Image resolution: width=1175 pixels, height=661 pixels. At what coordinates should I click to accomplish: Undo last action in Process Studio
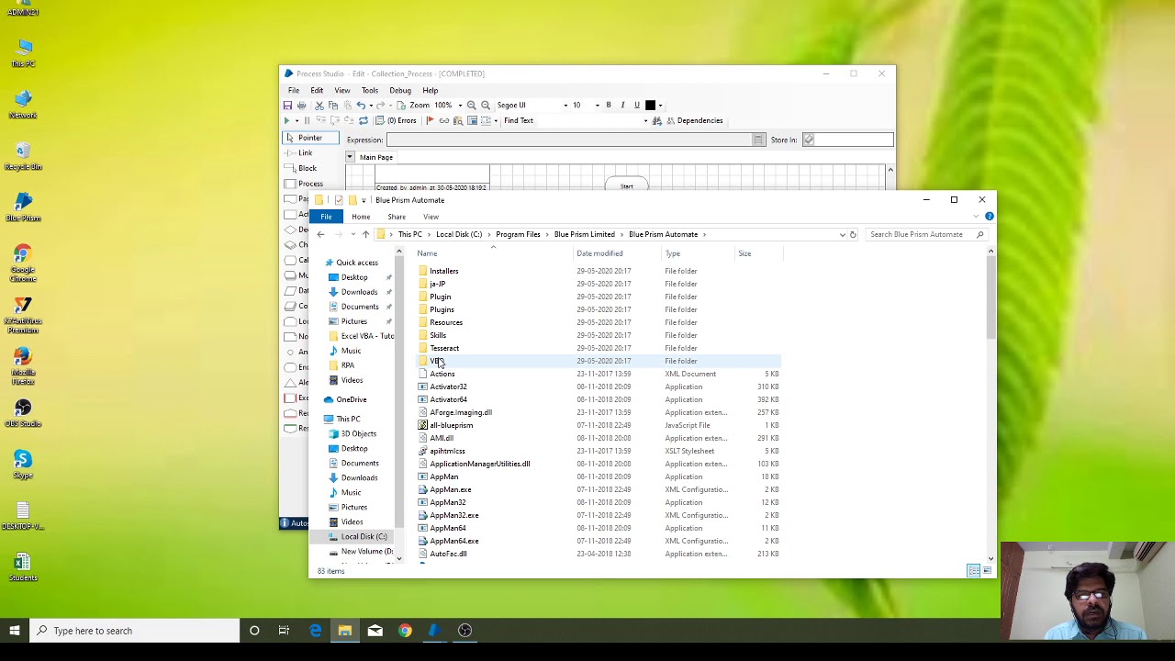coord(361,106)
